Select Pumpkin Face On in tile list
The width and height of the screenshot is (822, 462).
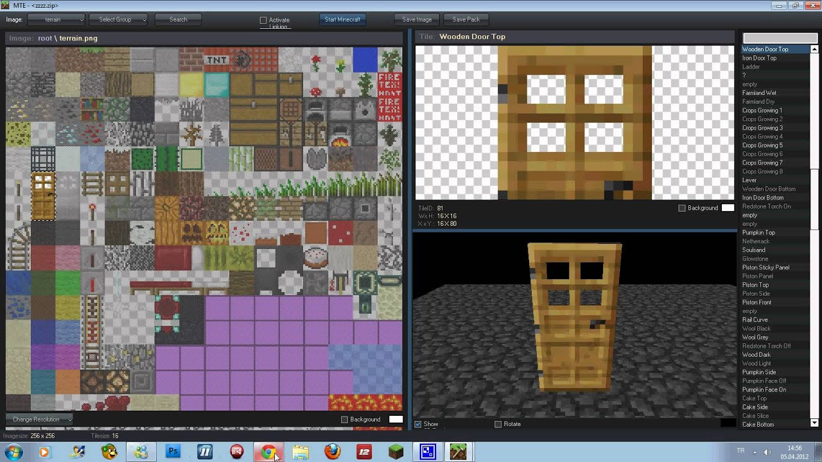point(776,390)
